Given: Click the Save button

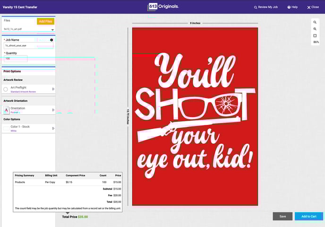Looking at the screenshot, I should click(282, 216).
